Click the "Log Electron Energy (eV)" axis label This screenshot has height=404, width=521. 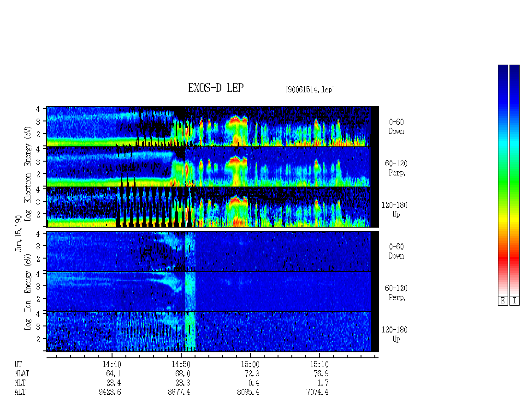tap(28, 174)
